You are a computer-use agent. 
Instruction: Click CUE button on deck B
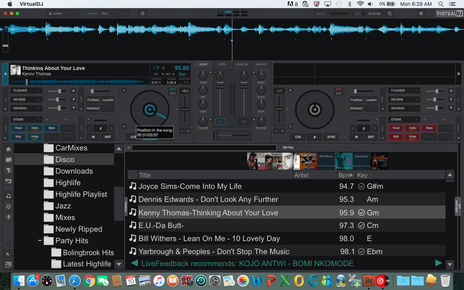coord(298,137)
